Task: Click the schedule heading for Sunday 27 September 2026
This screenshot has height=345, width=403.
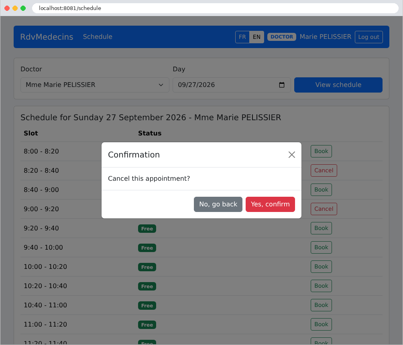Action: (151, 117)
